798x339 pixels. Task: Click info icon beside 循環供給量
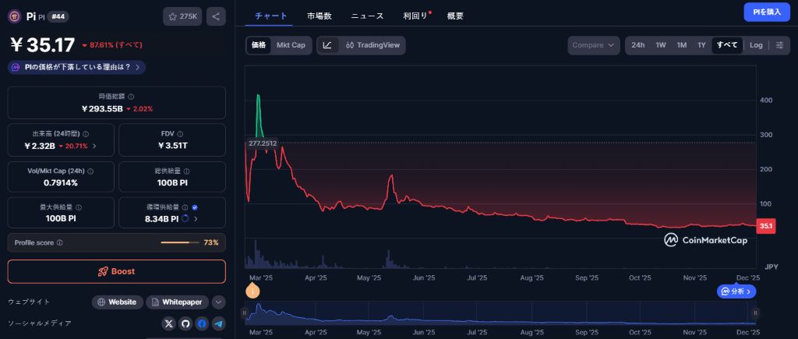point(185,207)
